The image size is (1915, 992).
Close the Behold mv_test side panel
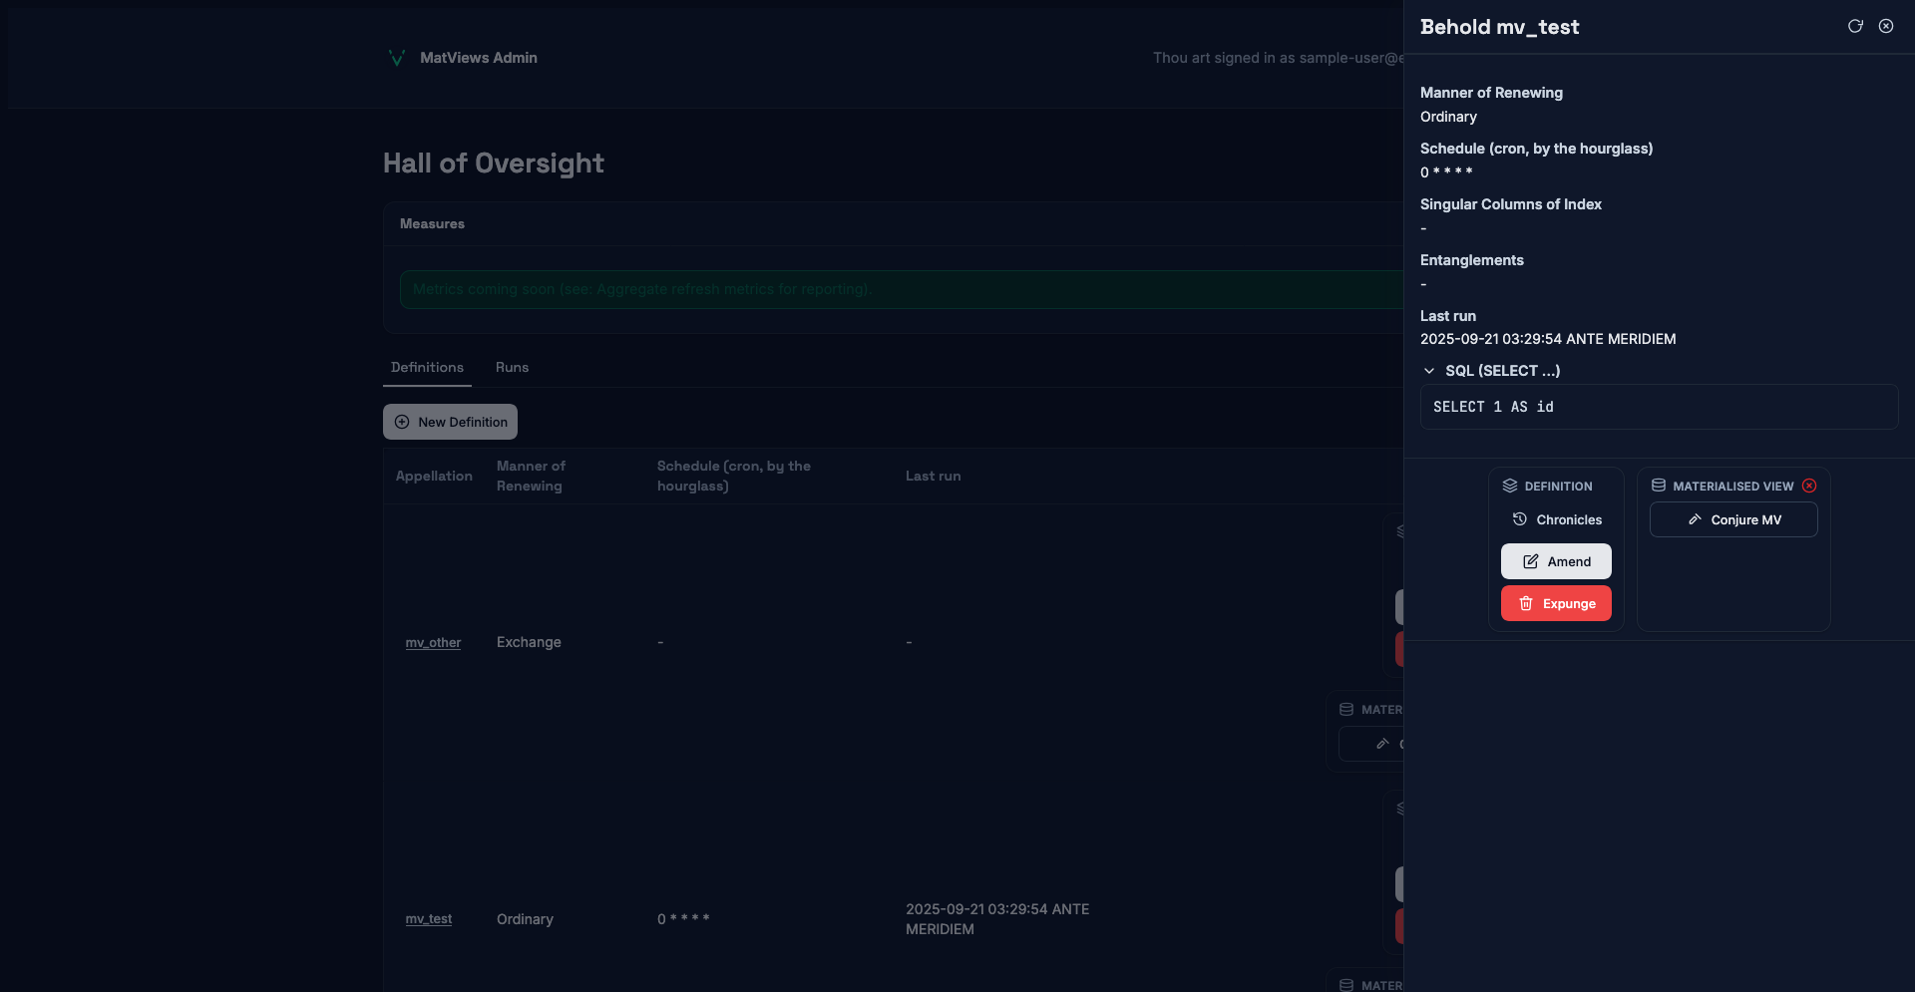(x=1886, y=27)
